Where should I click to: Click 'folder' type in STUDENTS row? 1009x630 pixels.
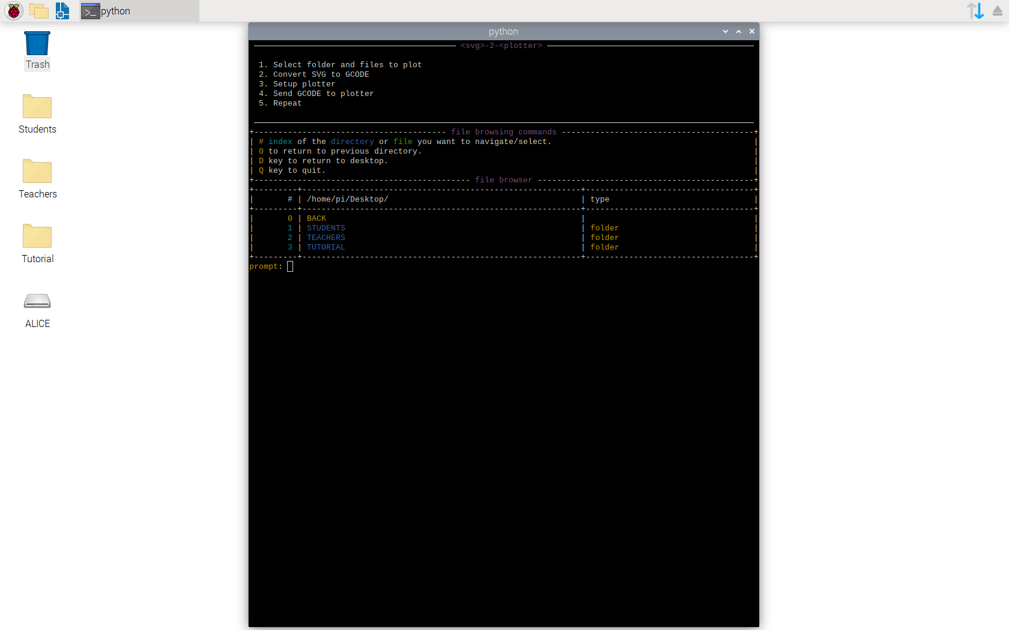pos(605,228)
